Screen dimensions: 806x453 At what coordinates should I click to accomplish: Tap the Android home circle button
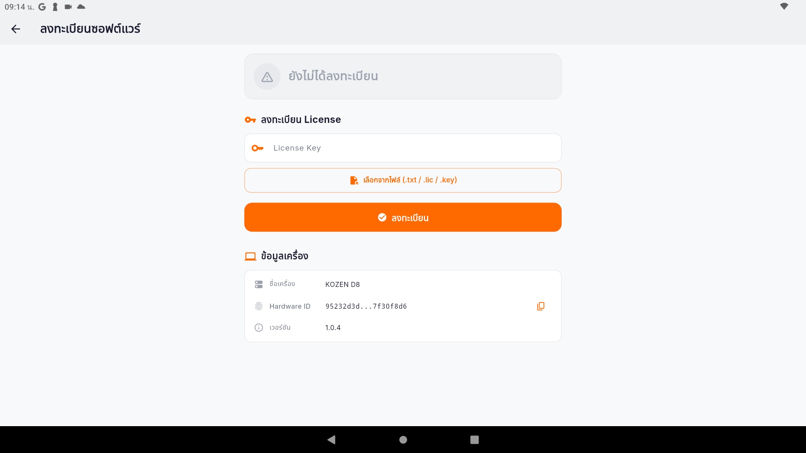click(403, 440)
